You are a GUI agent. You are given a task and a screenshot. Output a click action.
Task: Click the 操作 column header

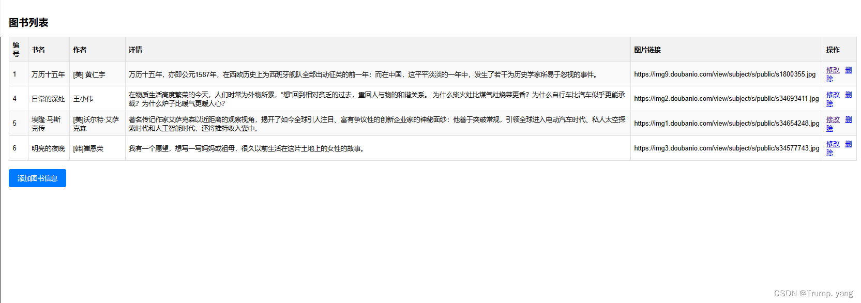[839, 50]
